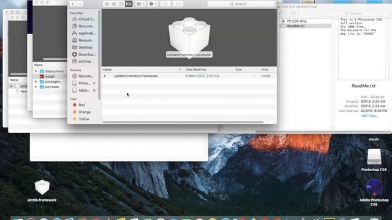Expand the amtl... item in the leftmost window
This screenshot has width=392, height=220.
(11, 86)
